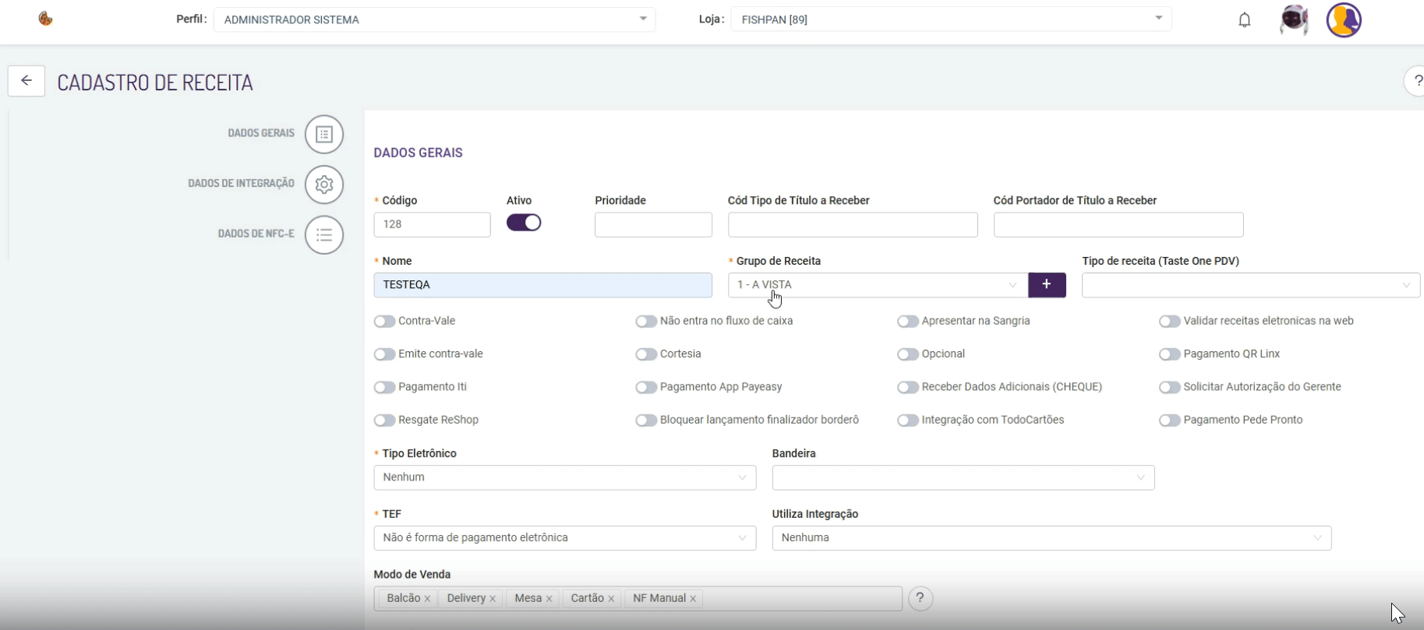Turn on the Cortesia switch
The width and height of the screenshot is (1424, 630).
[x=646, y=354]
